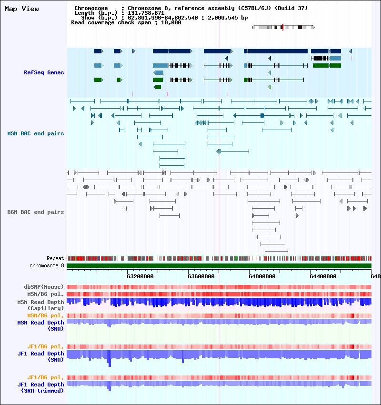Image resolution: width=381 pixels, height=405 pixels.
Task: Open JF1 Read Depth (SRA) track label
Action: click(40, 357)
